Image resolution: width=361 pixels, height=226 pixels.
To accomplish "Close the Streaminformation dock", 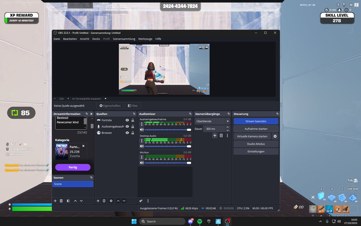I will point(91,114).
